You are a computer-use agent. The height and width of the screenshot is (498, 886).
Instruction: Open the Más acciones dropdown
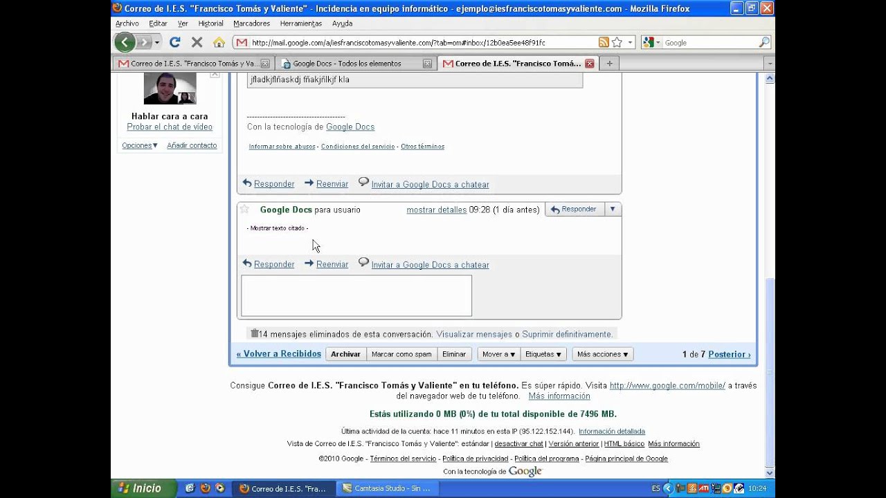tap(602, 354)
